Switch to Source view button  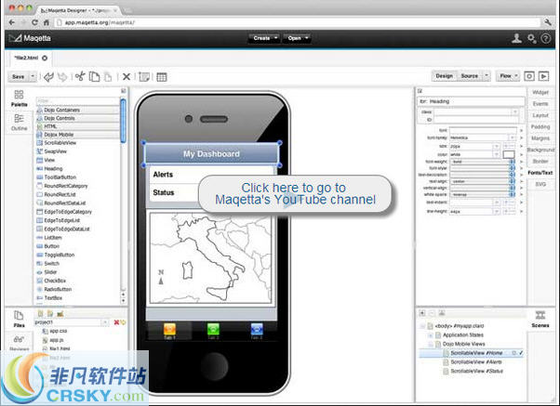click(469, 76)
